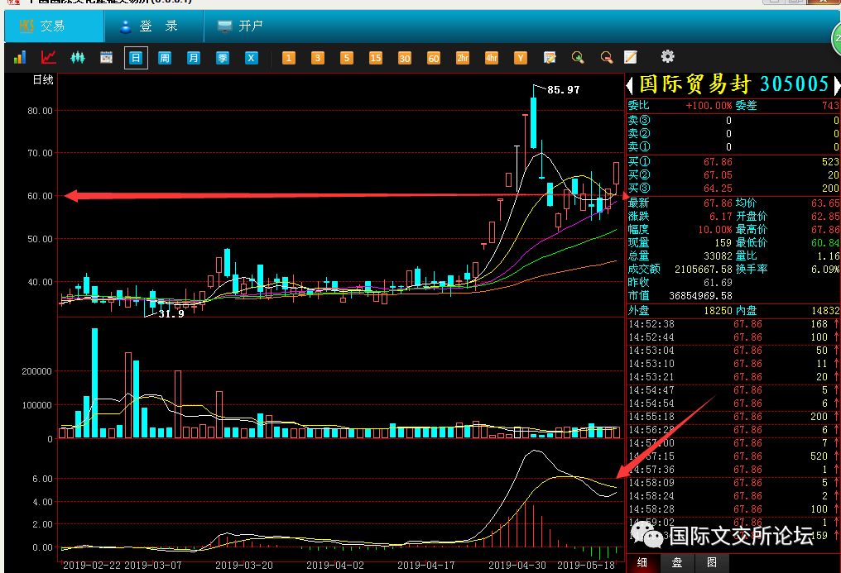Click the 内盘 14832 value

pyautogui.click(x=825, y=311)
